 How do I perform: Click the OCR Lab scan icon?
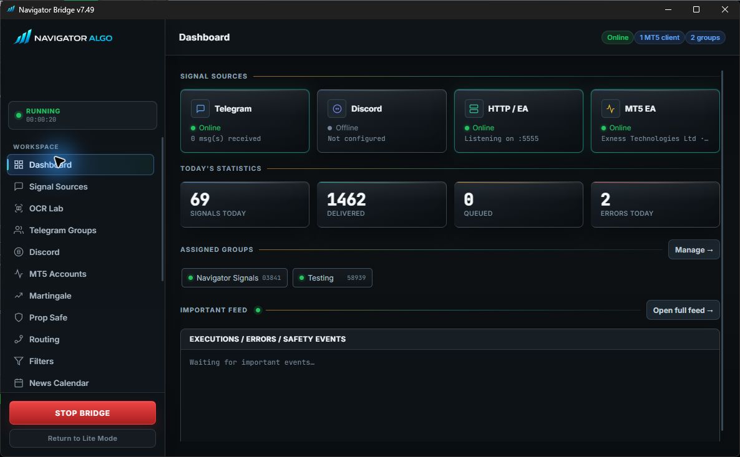18,208
